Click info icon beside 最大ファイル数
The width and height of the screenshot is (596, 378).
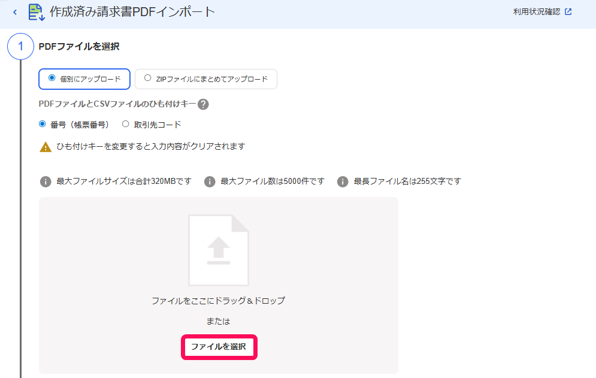pyautogui.click(x=210, y=182)
